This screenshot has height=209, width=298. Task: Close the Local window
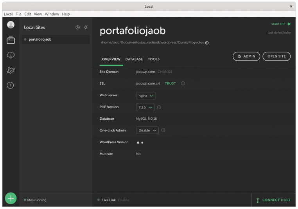click(291, 7)
